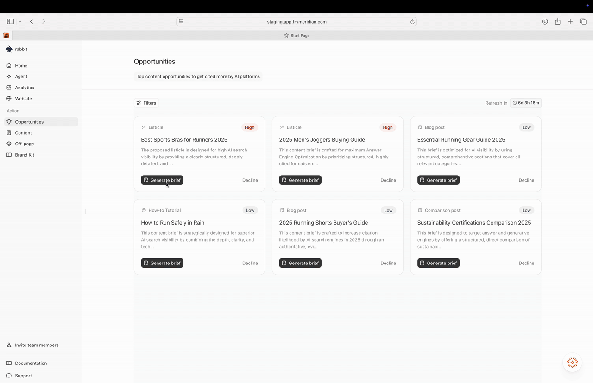Generate brief for How to Run Safely in Rain
This screenshot has height=383, width=593.
162,263
